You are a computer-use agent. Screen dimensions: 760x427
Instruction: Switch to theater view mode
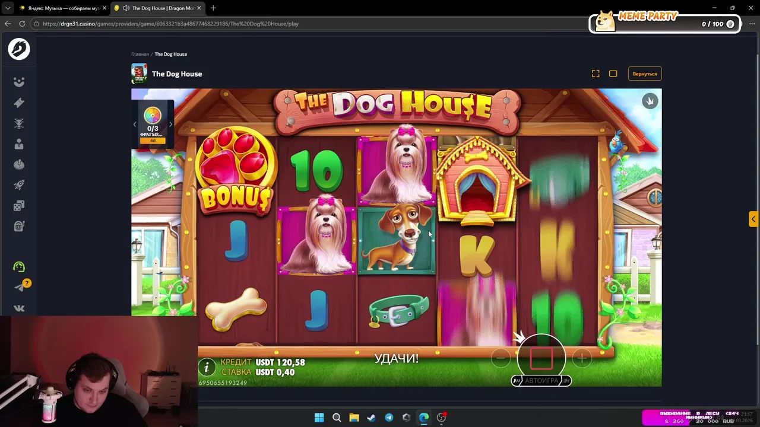[x=613, y=74]
